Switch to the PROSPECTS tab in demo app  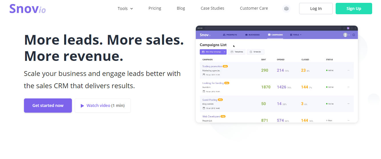click(230, 35)
